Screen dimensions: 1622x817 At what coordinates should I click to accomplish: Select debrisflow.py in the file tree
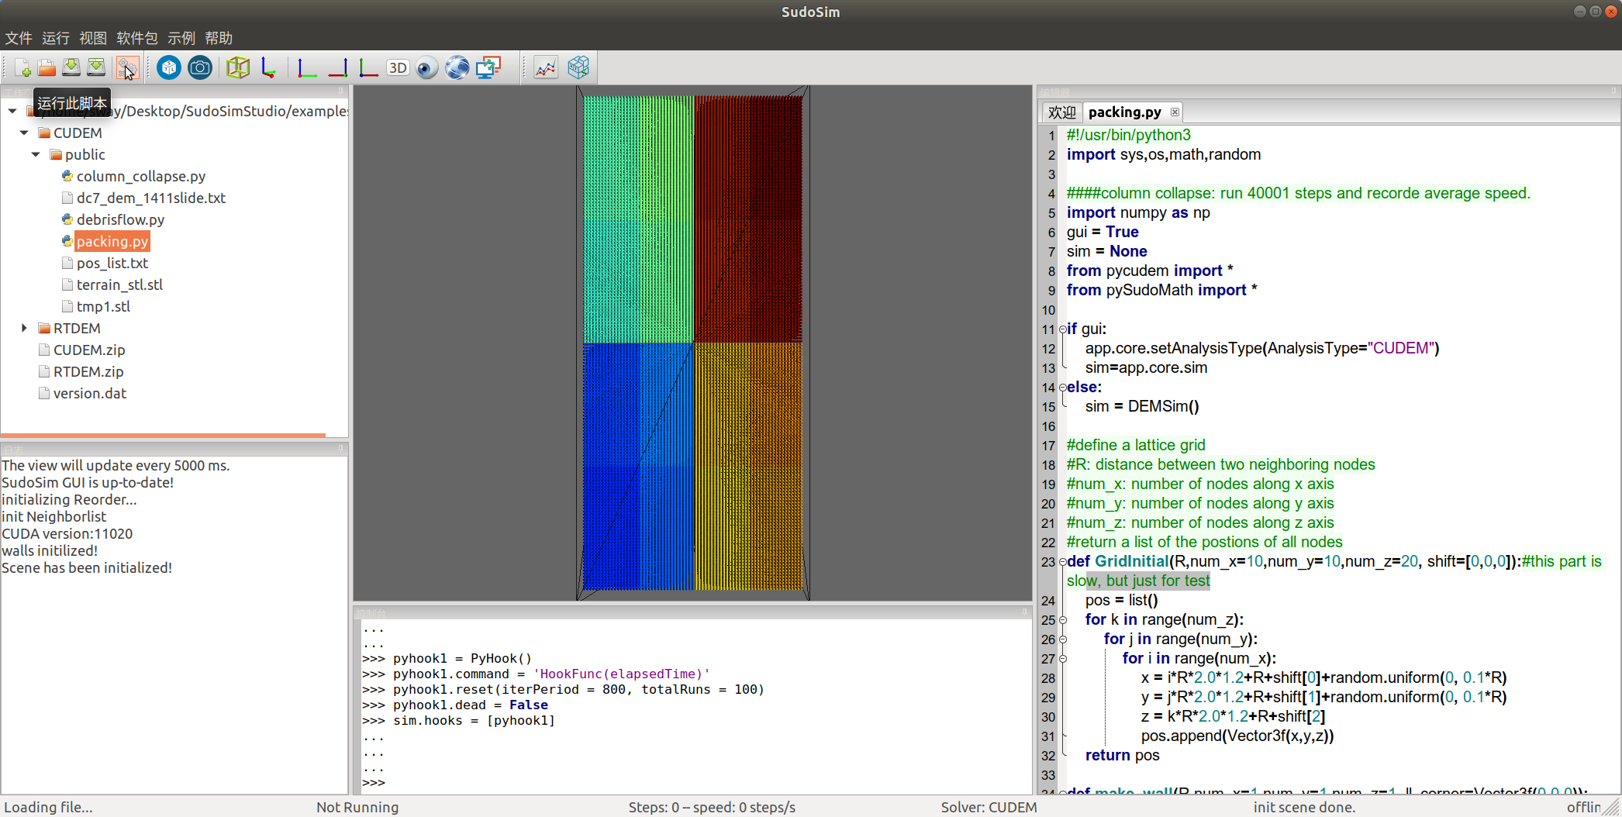pos(120,219)
